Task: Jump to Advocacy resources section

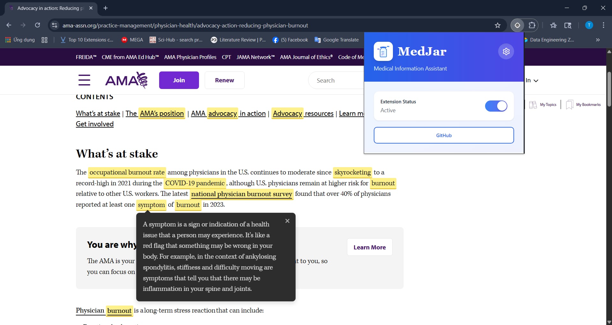Action: pyautogui.click(x=303, y=114)
